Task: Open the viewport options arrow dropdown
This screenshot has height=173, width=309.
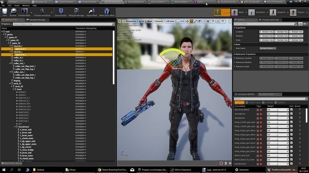Action: [119, 21]
